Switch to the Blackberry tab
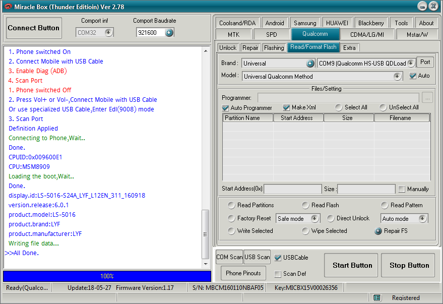 (x=371, y=23)
